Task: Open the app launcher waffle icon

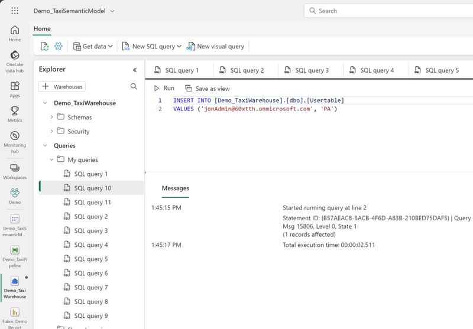Action: (x=15, y=11)
